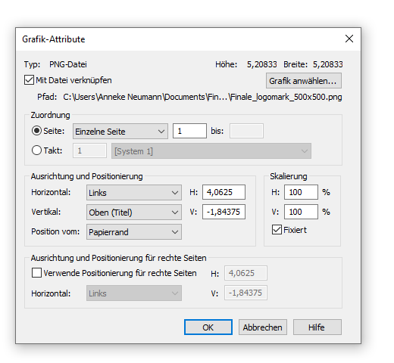The height and width of the screenshot is (363, 394).
Task: Toggle the Fixiert checkbox
Action: point(277,230)
